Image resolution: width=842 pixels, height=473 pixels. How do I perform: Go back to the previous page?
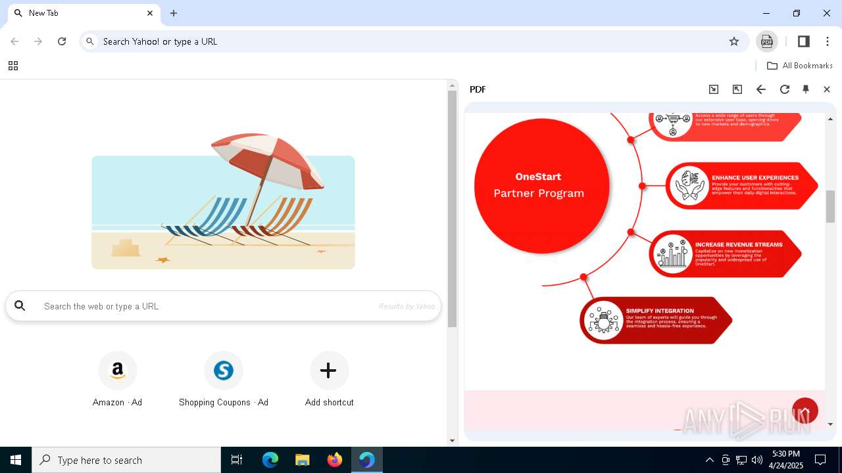[14, 41]
